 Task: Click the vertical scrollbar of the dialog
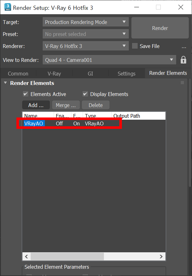pyautogui.click(x=190, y=132)
